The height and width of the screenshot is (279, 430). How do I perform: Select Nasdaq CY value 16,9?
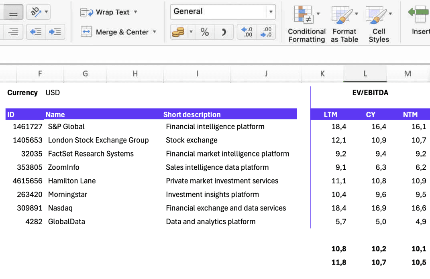[379, 208]
